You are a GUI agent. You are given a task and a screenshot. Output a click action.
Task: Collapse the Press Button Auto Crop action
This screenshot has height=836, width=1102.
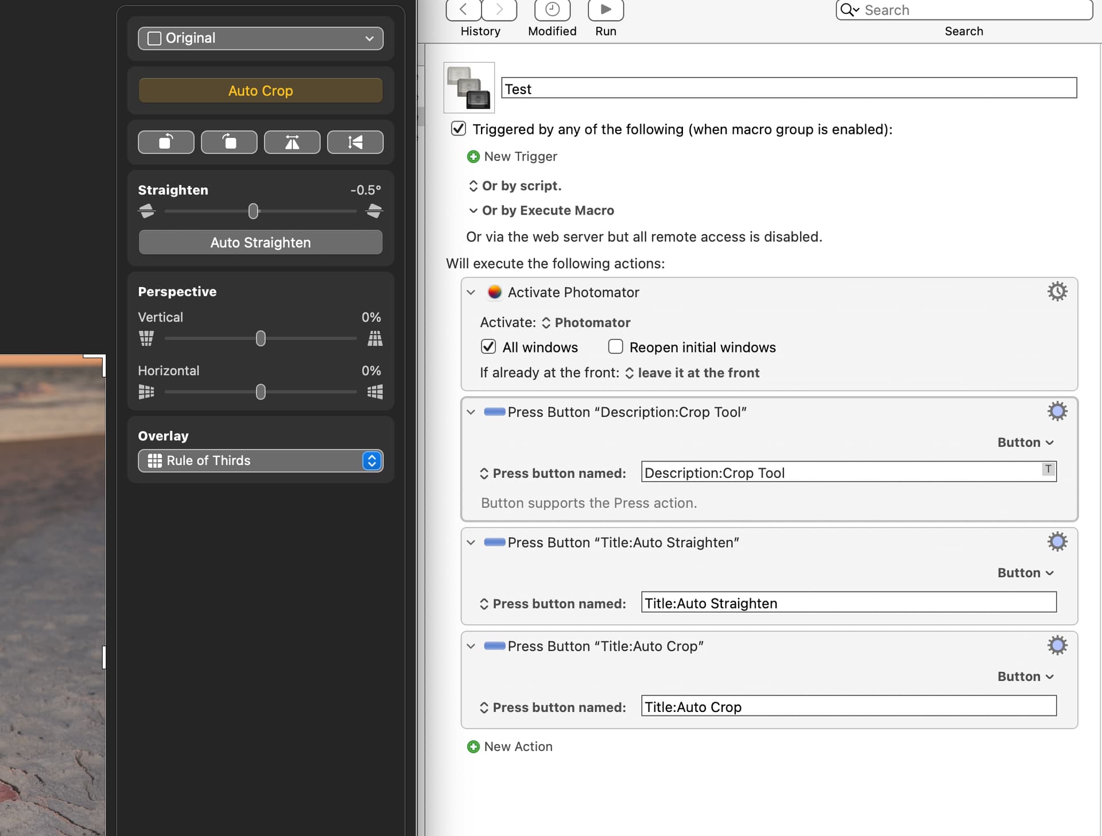(471, 646)
